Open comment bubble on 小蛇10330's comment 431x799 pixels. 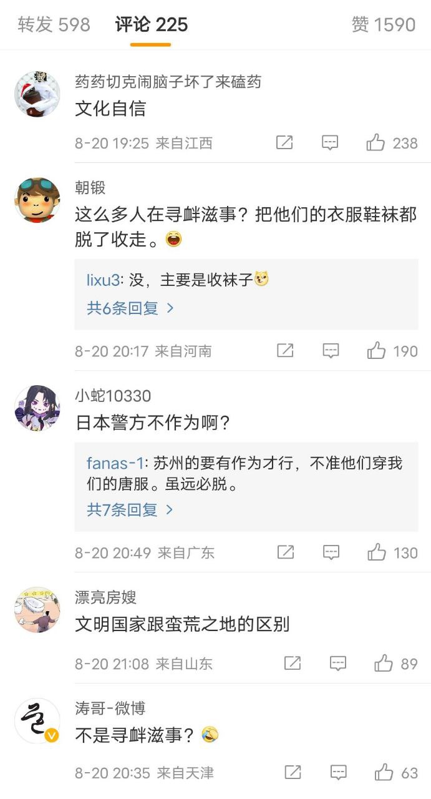(331, 552)
